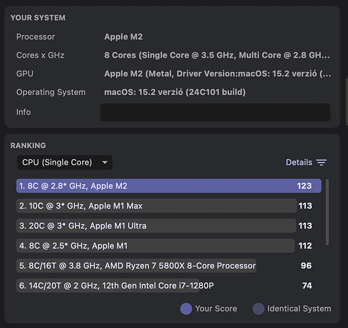Select the Apple M2 ranking row

point(169,186)
